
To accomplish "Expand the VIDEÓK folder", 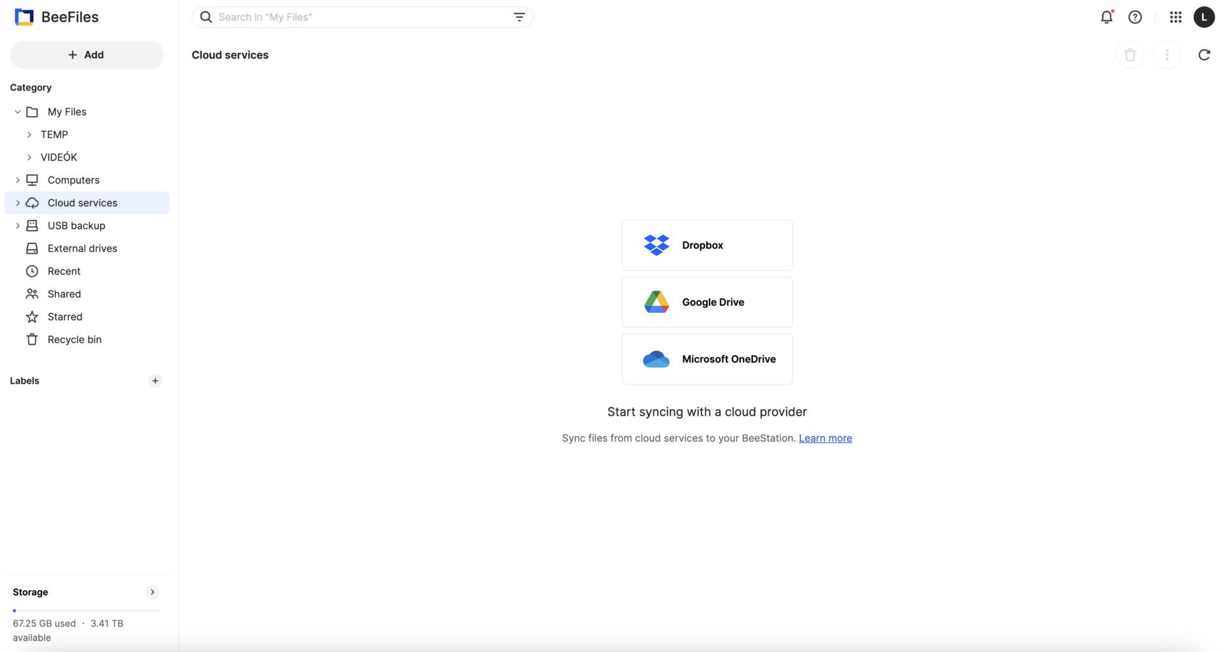I will click(29, 157).
